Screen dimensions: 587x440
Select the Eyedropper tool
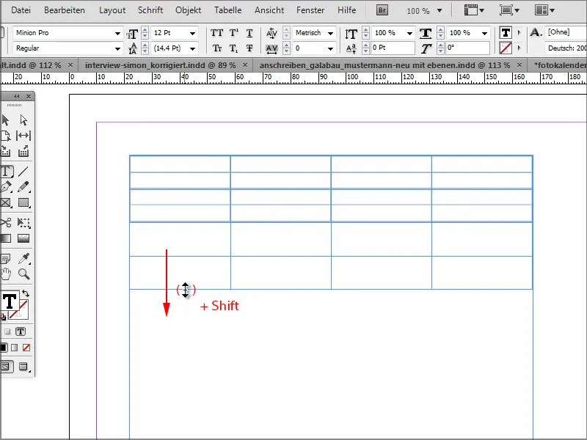coord(23,258)
